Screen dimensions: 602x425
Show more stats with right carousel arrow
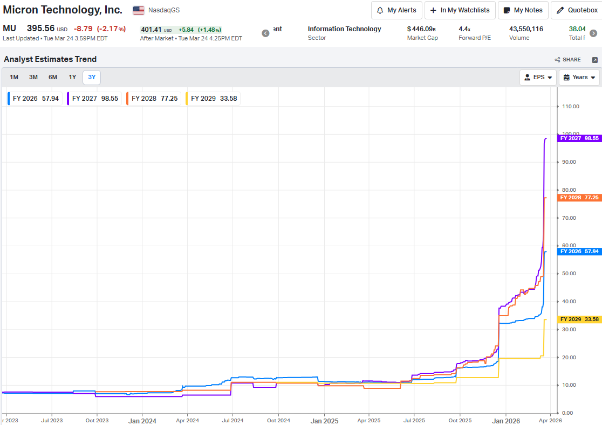coord(593,33)
